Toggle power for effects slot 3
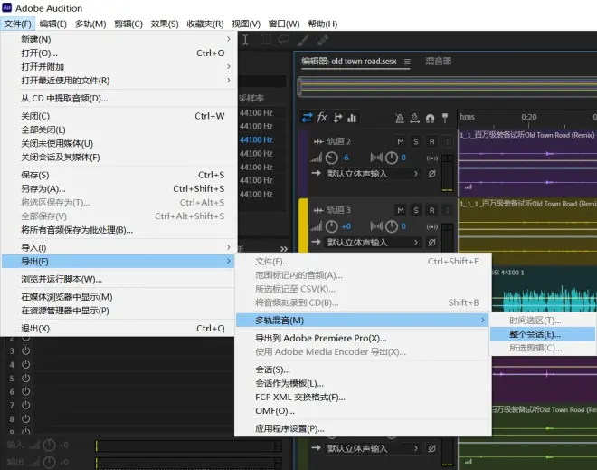Screen dimensions: 597x470 pyautogui.click(x=26, y=350)
